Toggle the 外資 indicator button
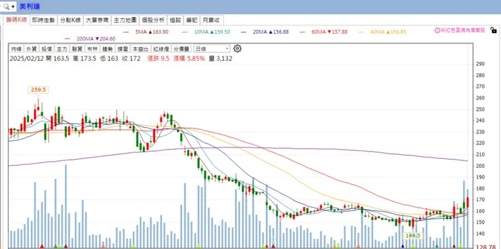The height and width of the screenshot is (249, 501). point(31,49)
